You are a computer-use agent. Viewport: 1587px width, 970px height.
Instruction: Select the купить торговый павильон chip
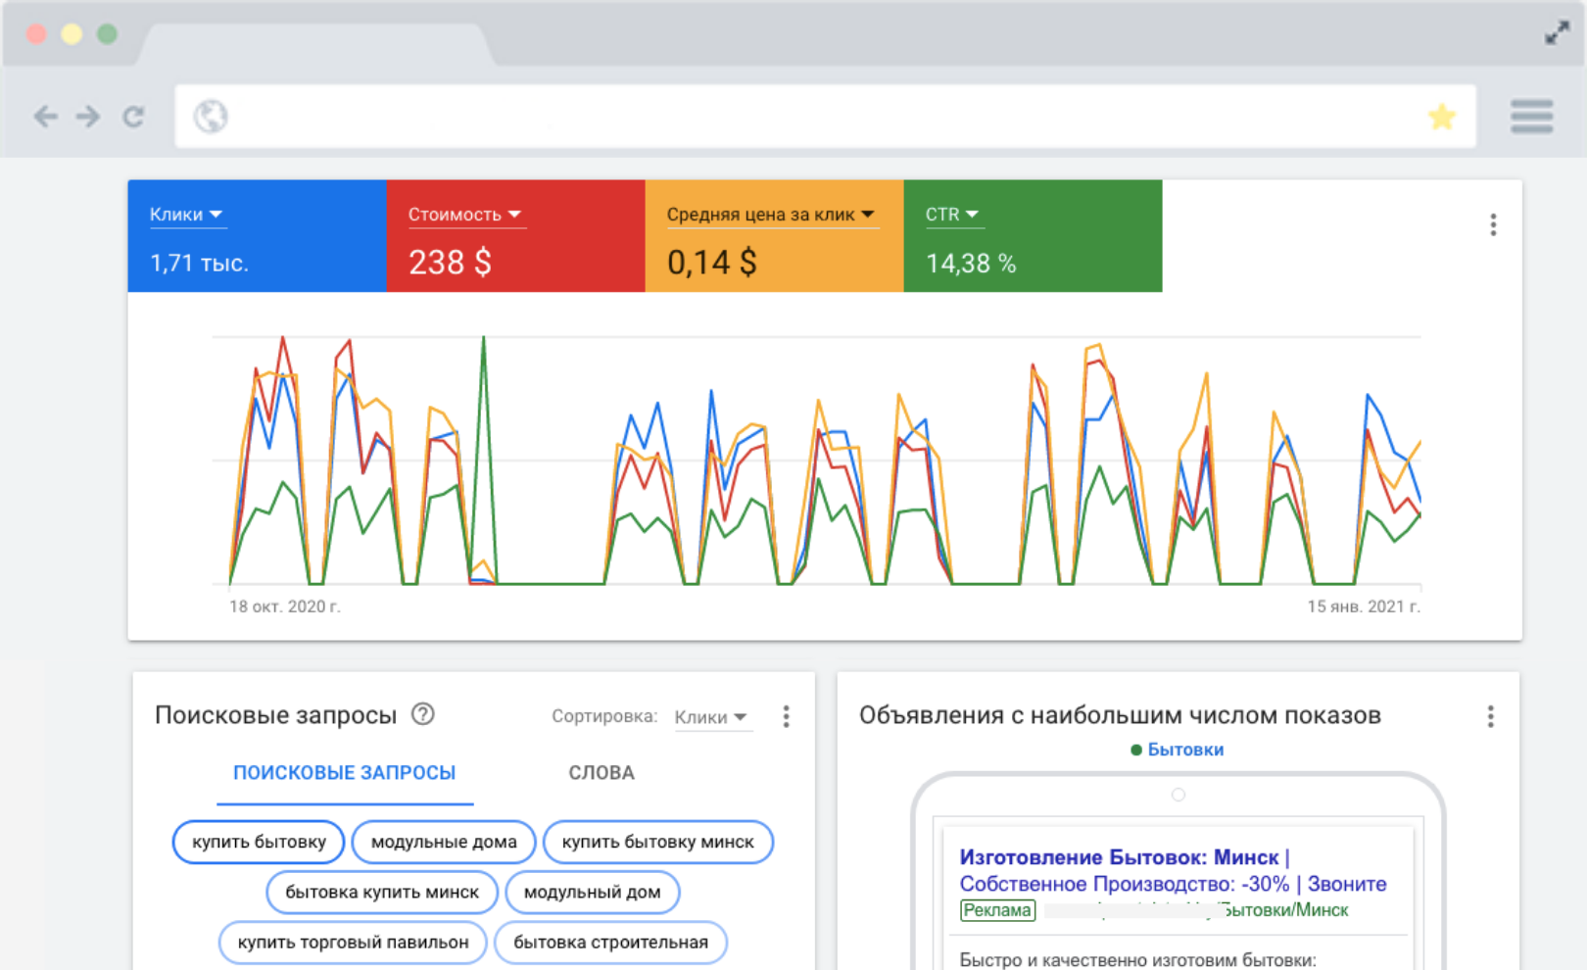353,942
